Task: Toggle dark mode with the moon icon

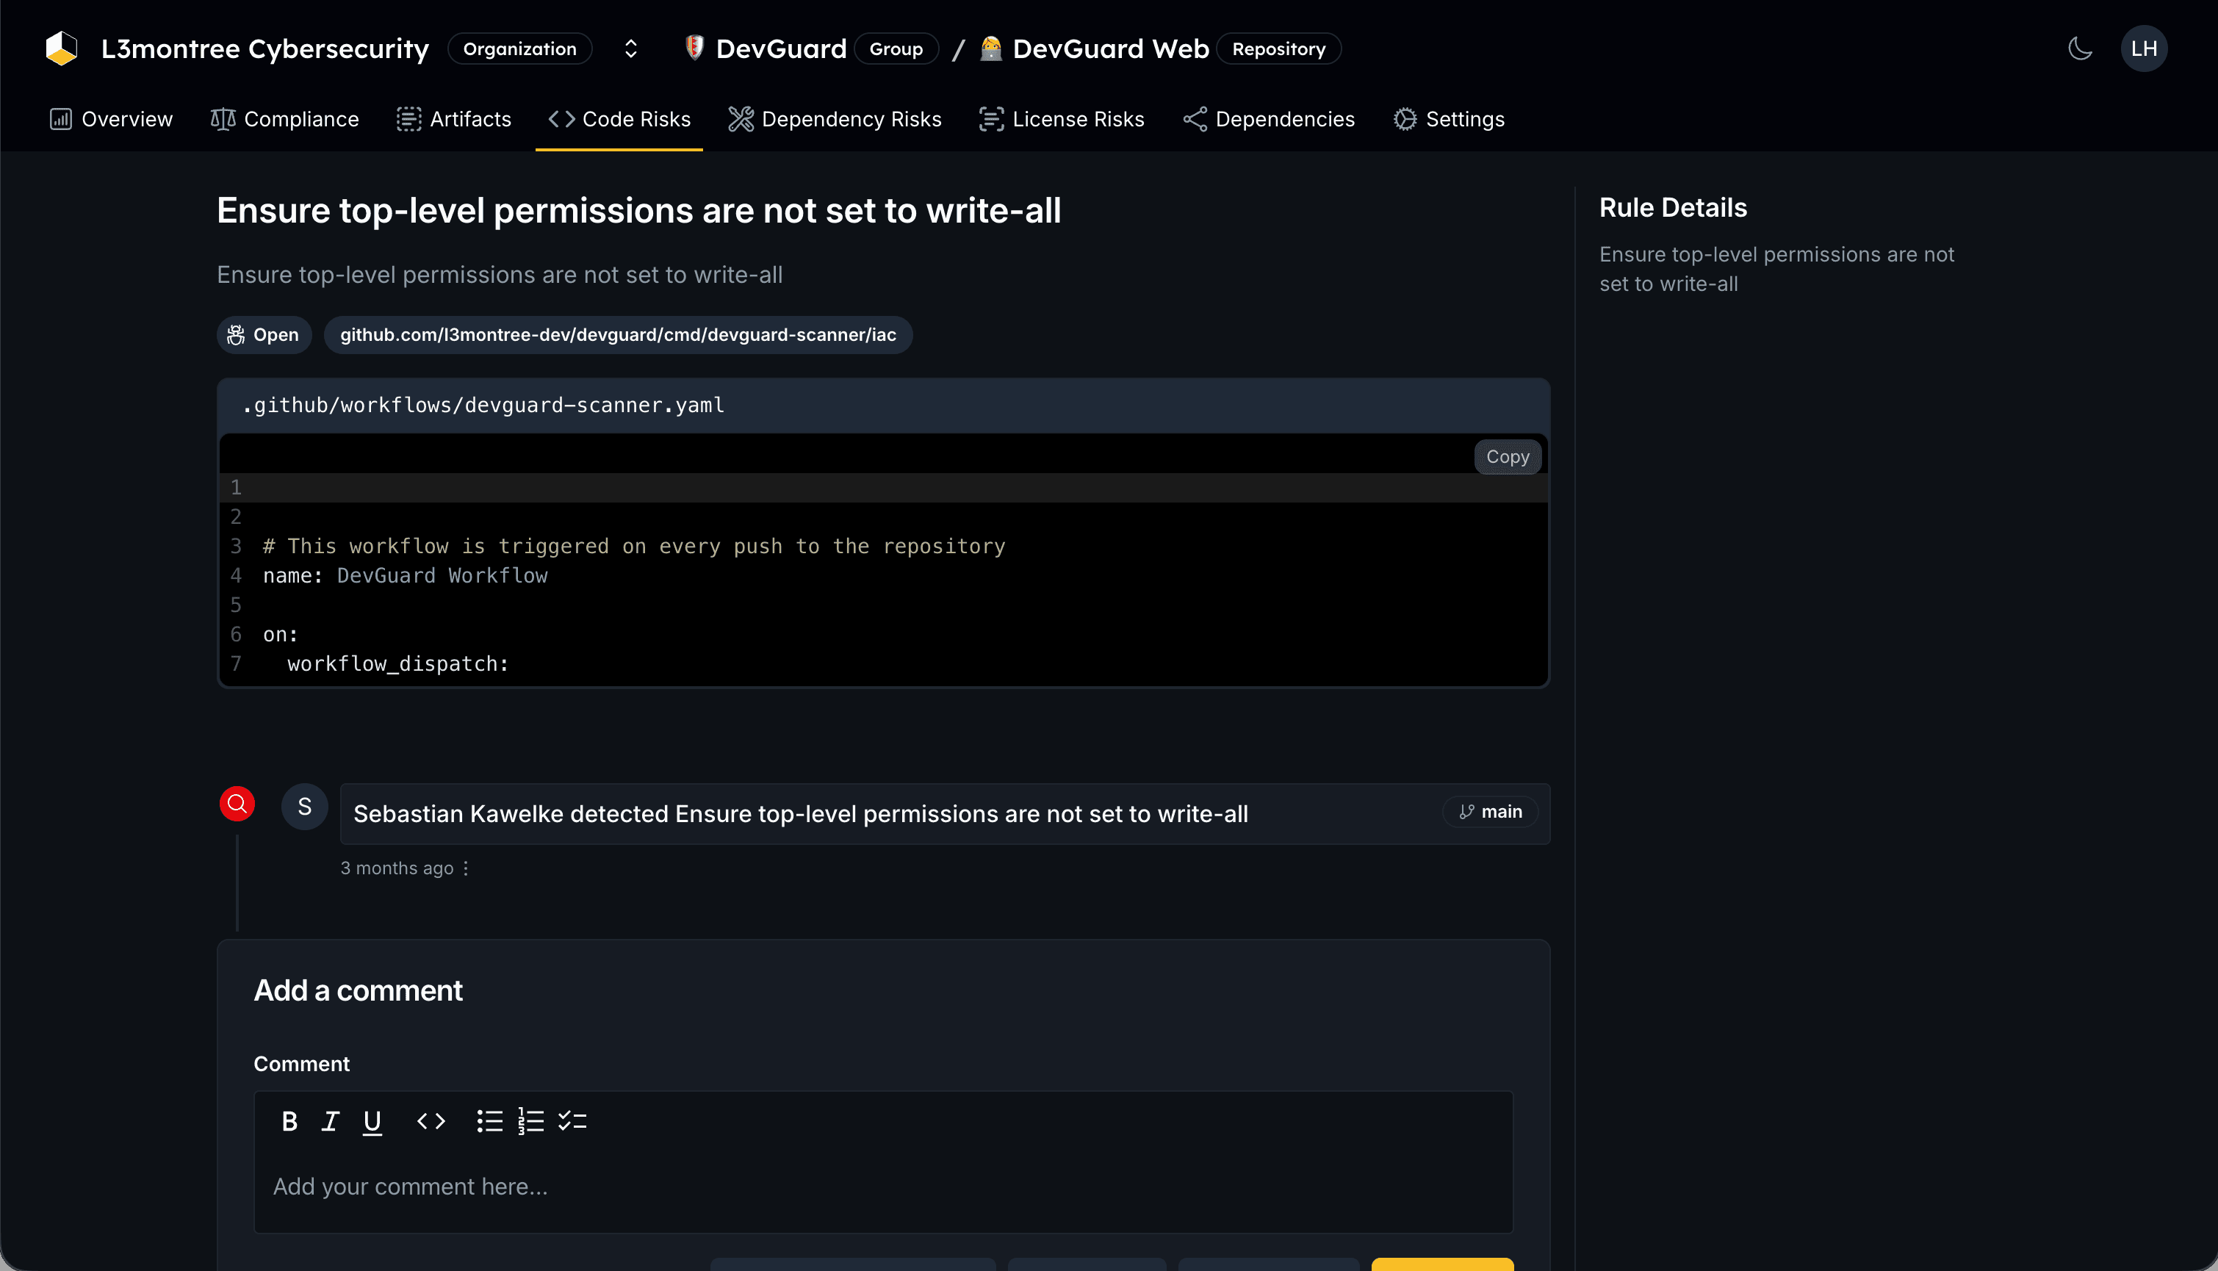Action: click(x=2080, y=48)
